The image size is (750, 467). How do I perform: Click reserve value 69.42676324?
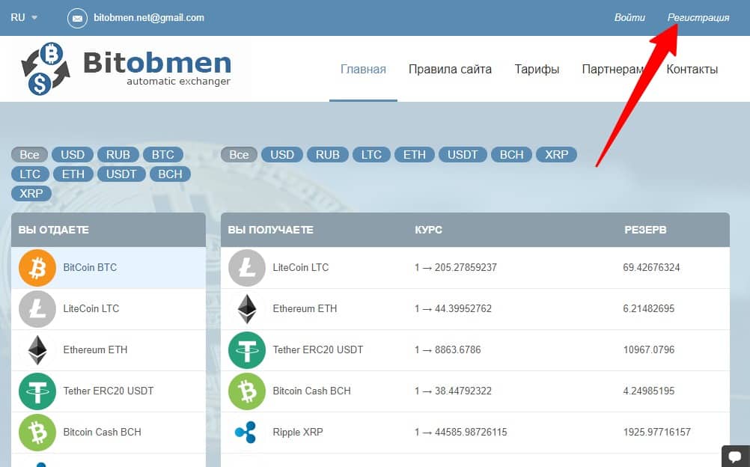(651, 267)
